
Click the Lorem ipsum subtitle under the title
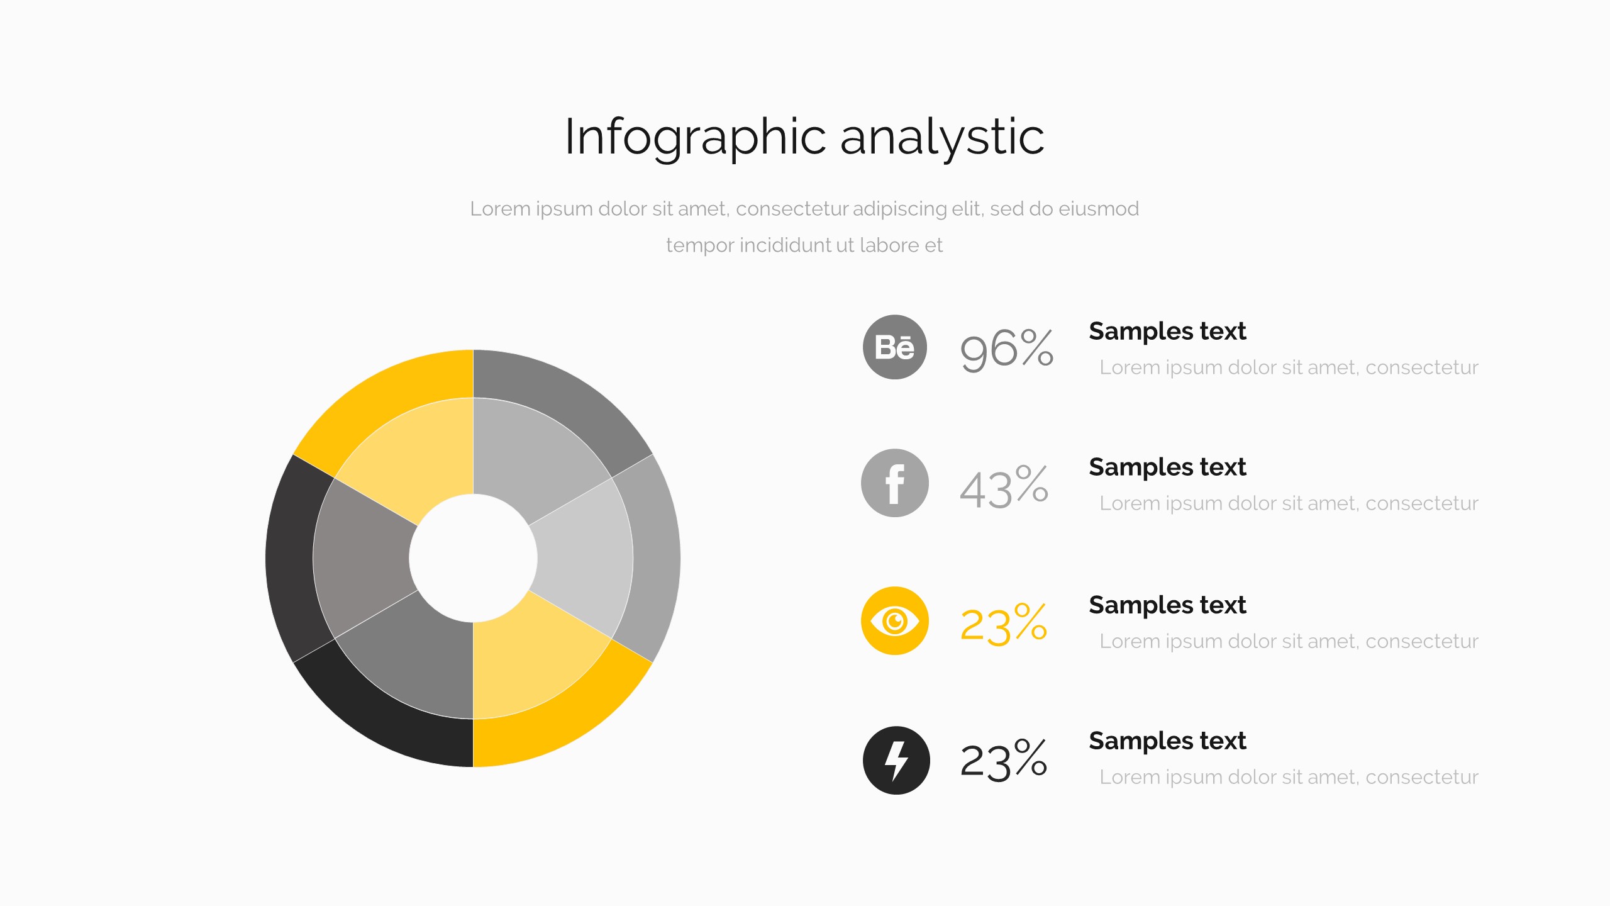pos(804,226)
